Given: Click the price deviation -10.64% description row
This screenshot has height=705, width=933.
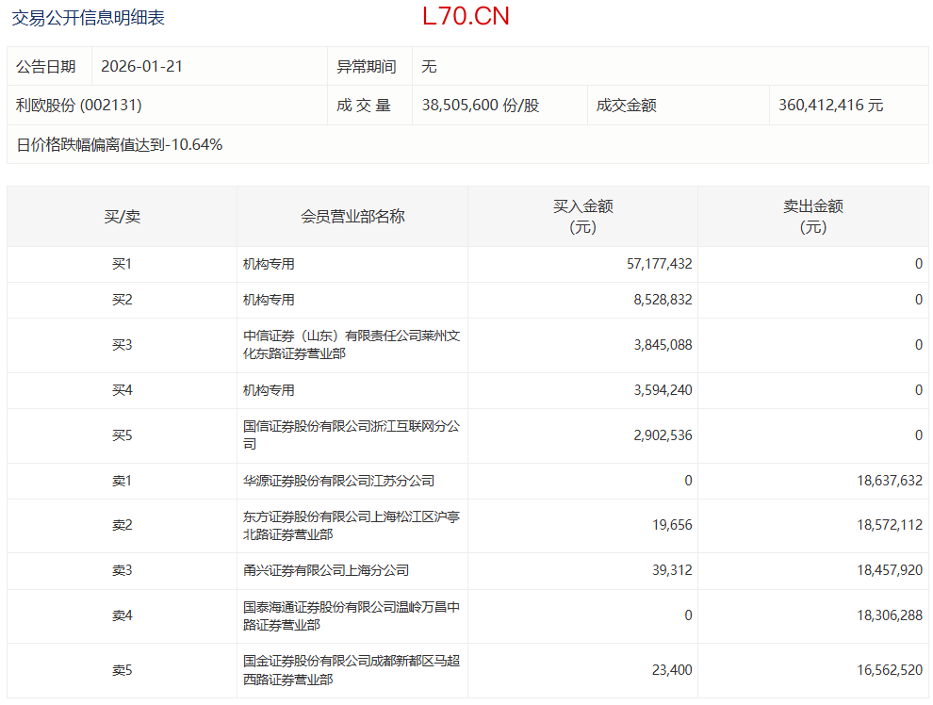Looking at the screenshot, I should [x=120, y=144].
